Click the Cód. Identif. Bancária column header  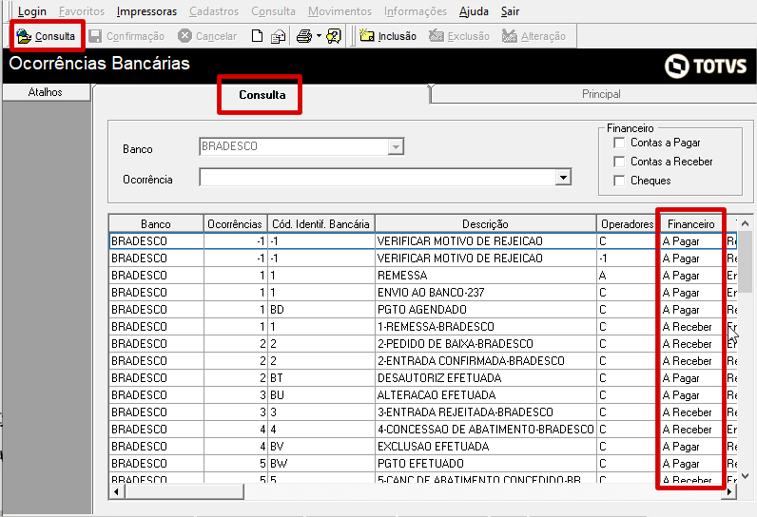tap(321, 224)
